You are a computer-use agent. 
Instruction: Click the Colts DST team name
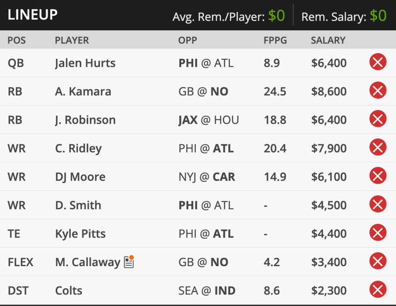point(69,291)
